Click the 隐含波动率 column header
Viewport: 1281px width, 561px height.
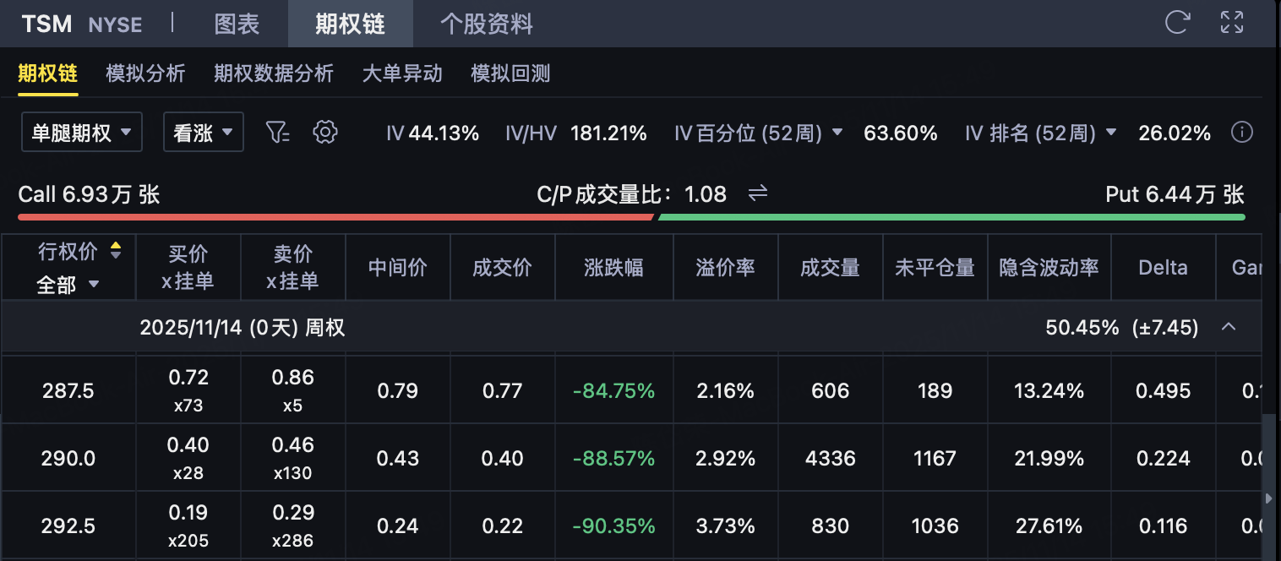pyautogui.click(x=1049, y=268)
